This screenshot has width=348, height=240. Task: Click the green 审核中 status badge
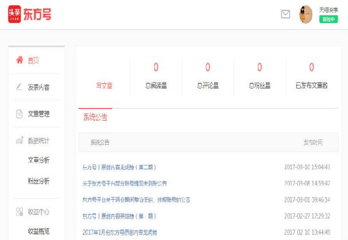[x=329, y=19]
